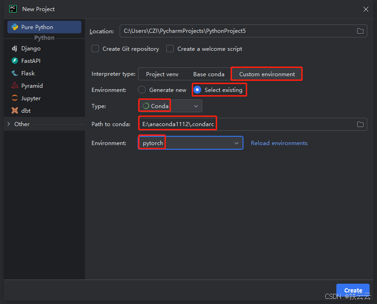Viewport: 377px width, 304px height.
Task: Browse for conda path folder icon
Action: coord(360,124)
